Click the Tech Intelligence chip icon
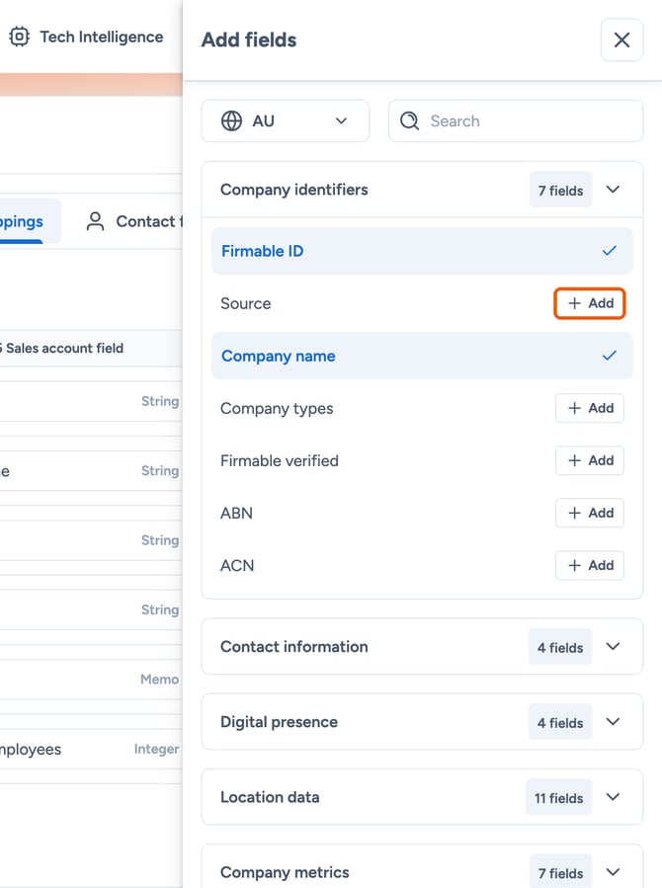 (19, 37)
